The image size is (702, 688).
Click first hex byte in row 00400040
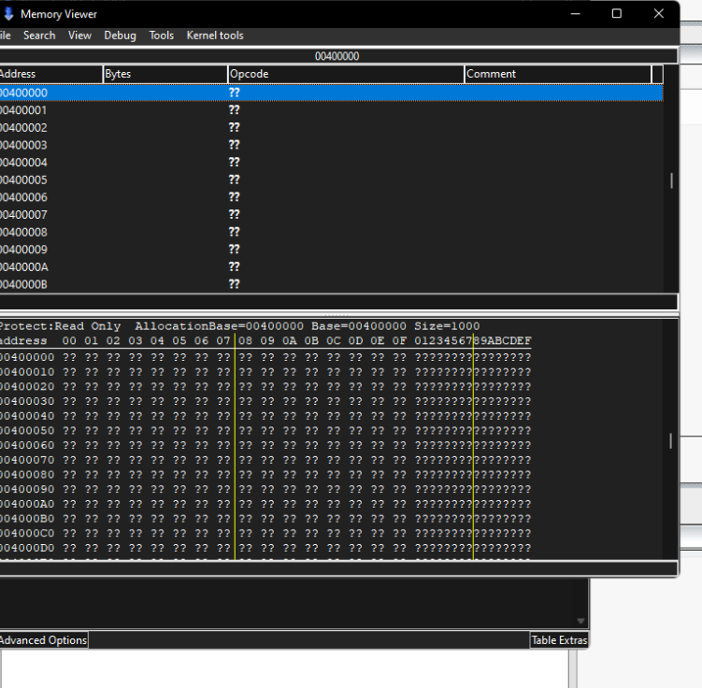68,416
